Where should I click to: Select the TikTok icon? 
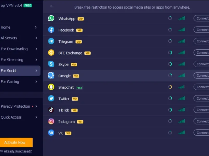[51, 110]
